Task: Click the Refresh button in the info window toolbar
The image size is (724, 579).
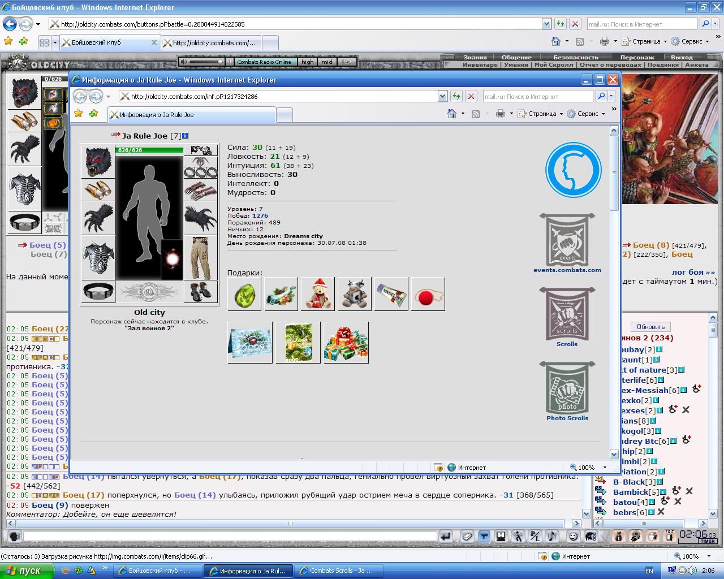Action: (x=456, y=97)
